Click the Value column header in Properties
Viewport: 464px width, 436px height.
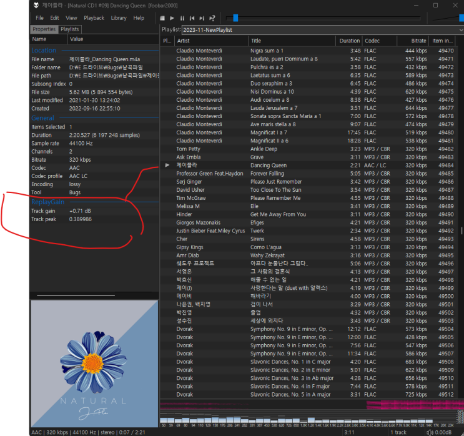pyautogui.click(x=113, y=39)
